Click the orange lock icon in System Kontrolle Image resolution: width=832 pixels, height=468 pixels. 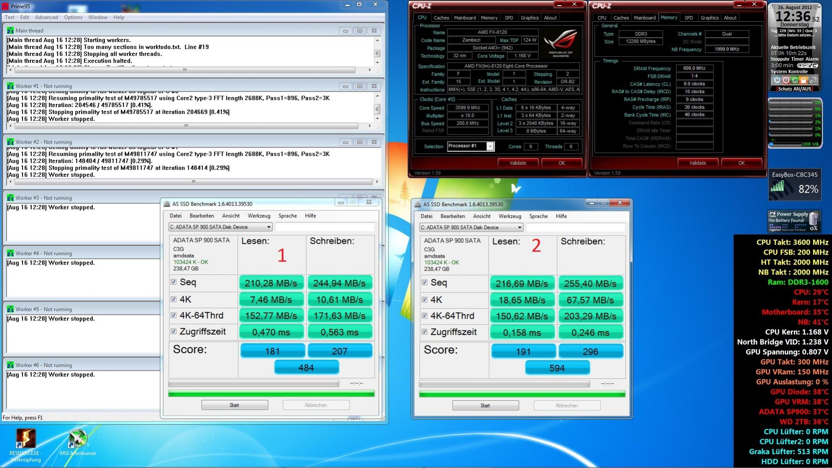click(x=803, y=80)
